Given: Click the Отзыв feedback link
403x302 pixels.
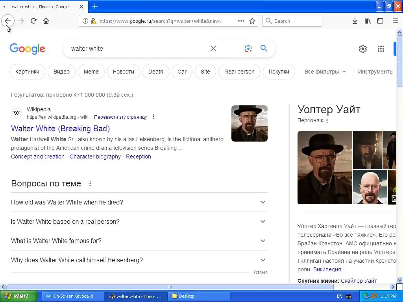Looking at the screenshot, I should click(x=261, y=273).
